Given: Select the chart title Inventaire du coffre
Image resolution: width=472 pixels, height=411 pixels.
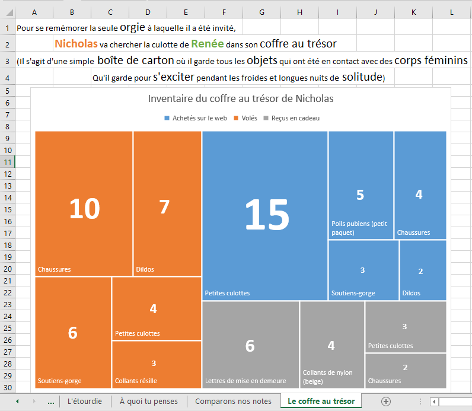Looking at the screenshot, I should (x=240, y=98).
